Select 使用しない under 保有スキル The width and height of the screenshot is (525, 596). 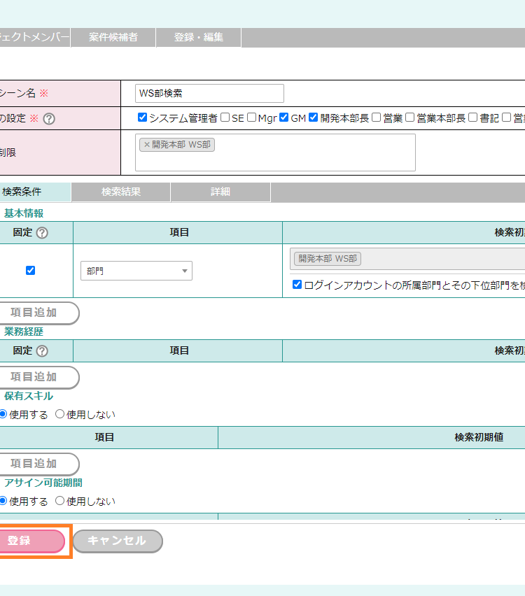59,414
